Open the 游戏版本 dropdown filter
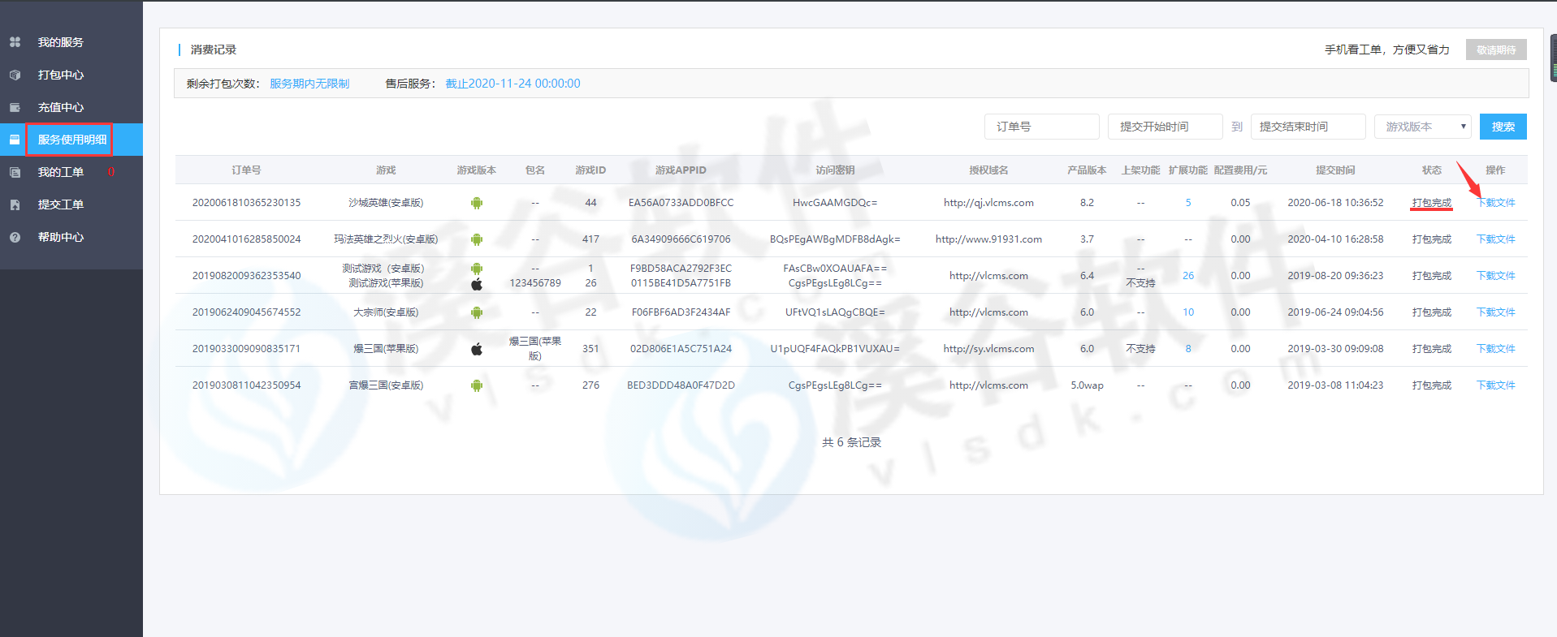The width and height of the screenshot is (1557, 637). (1423, 127)
